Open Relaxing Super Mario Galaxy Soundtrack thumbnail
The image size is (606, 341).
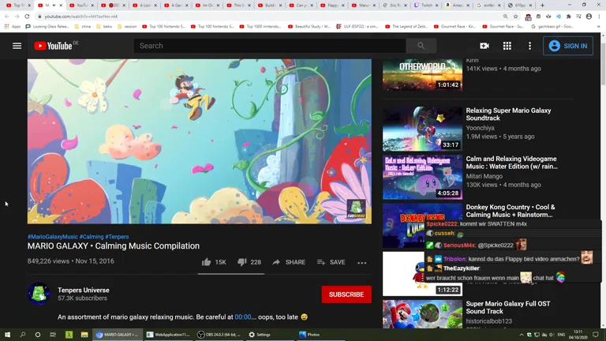422,129
